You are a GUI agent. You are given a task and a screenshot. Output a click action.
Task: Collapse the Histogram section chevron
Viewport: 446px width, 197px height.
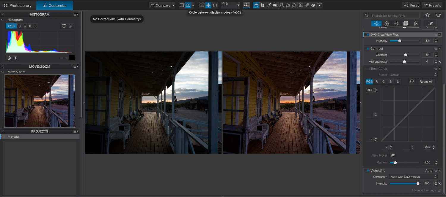[x=3, y=20]
